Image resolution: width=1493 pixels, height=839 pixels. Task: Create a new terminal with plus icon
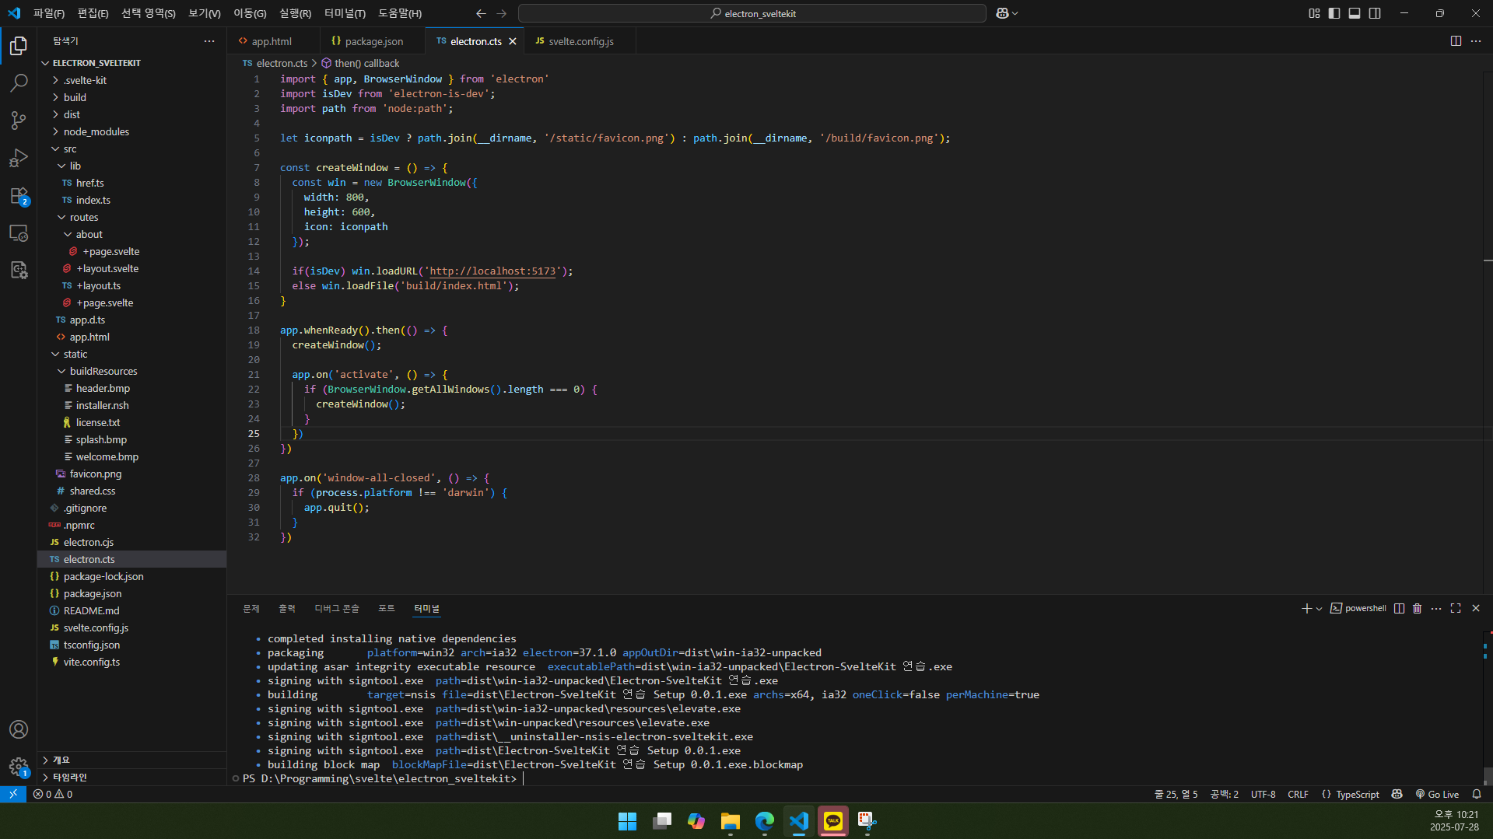click(1306, 608)
